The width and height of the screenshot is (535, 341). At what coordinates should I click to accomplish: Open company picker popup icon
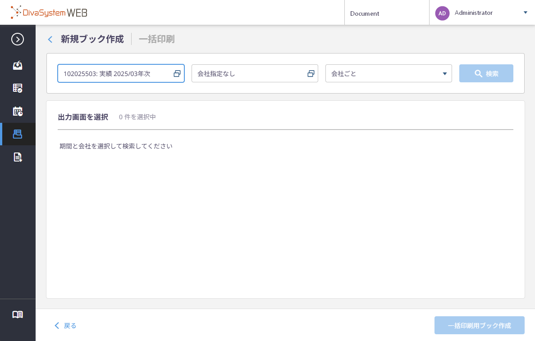[x=311, y=74]
